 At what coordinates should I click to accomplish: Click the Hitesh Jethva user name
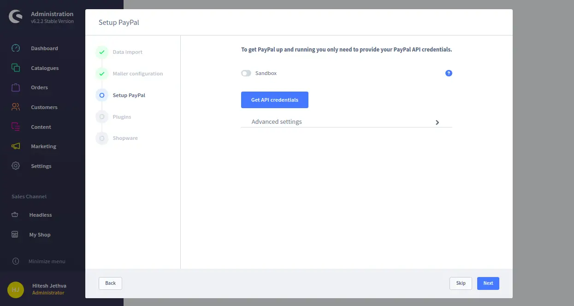[x=49, y=286]
